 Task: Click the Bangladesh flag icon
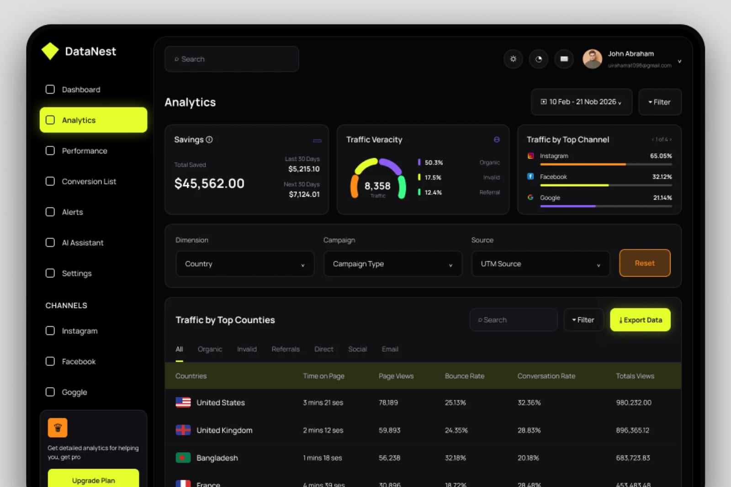(183, 457)
